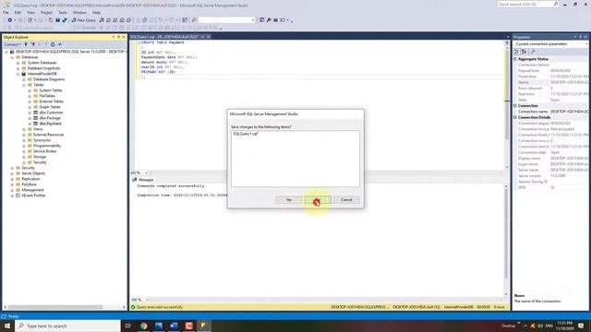Click the dbo.Customer table icon
Viewport: 591px width, 332px height.
click(x=36, y=113)
